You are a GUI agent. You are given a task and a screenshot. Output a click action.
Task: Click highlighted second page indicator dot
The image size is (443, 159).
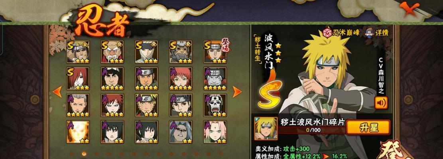pos(84,154)
